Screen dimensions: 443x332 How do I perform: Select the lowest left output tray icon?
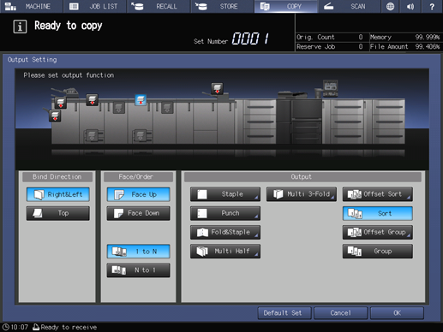55,116
